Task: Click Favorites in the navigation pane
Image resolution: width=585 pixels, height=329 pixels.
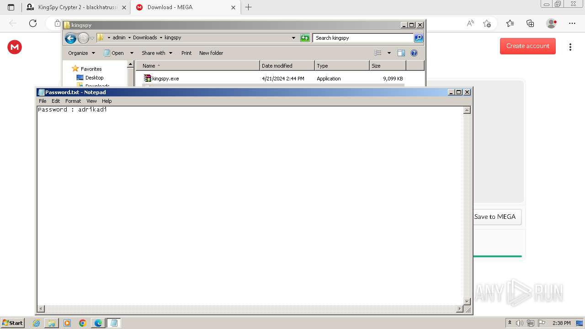Action: pyautogui.click(x=91, y=69)
